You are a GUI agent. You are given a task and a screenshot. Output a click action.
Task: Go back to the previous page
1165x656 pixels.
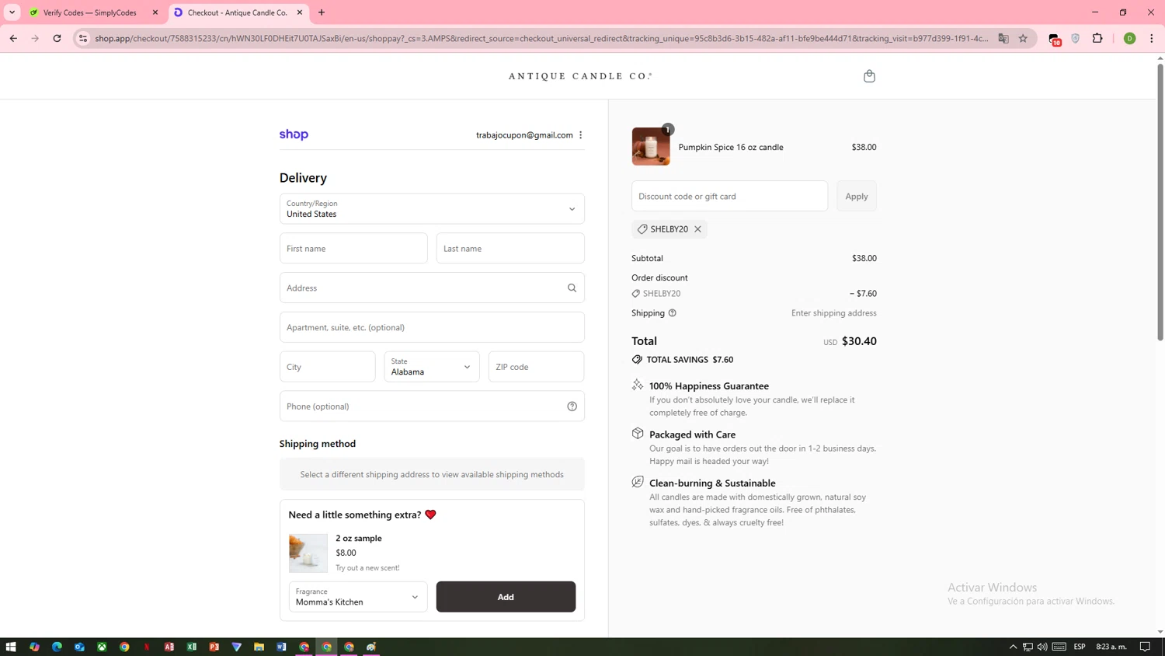click(x=13, y=38)
